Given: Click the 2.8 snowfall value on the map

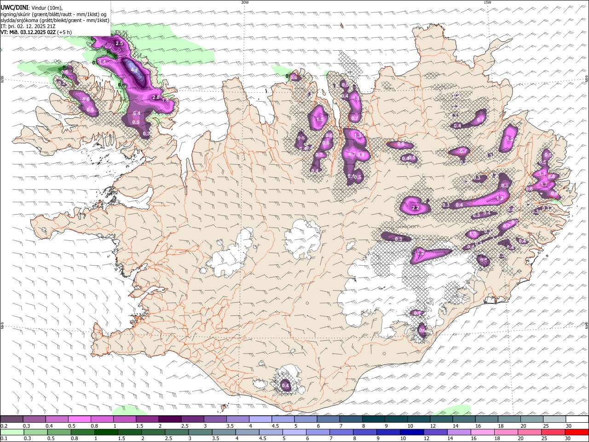Looking at the screenshot, I should (x=156, y=97).
